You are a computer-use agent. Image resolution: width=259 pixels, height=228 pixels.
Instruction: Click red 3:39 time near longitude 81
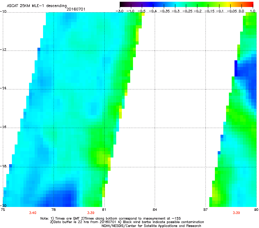(x=91, y=213)
